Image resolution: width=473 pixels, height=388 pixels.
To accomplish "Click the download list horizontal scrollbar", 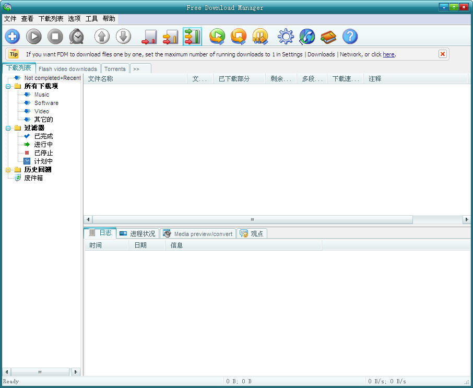I will (252, 220).
